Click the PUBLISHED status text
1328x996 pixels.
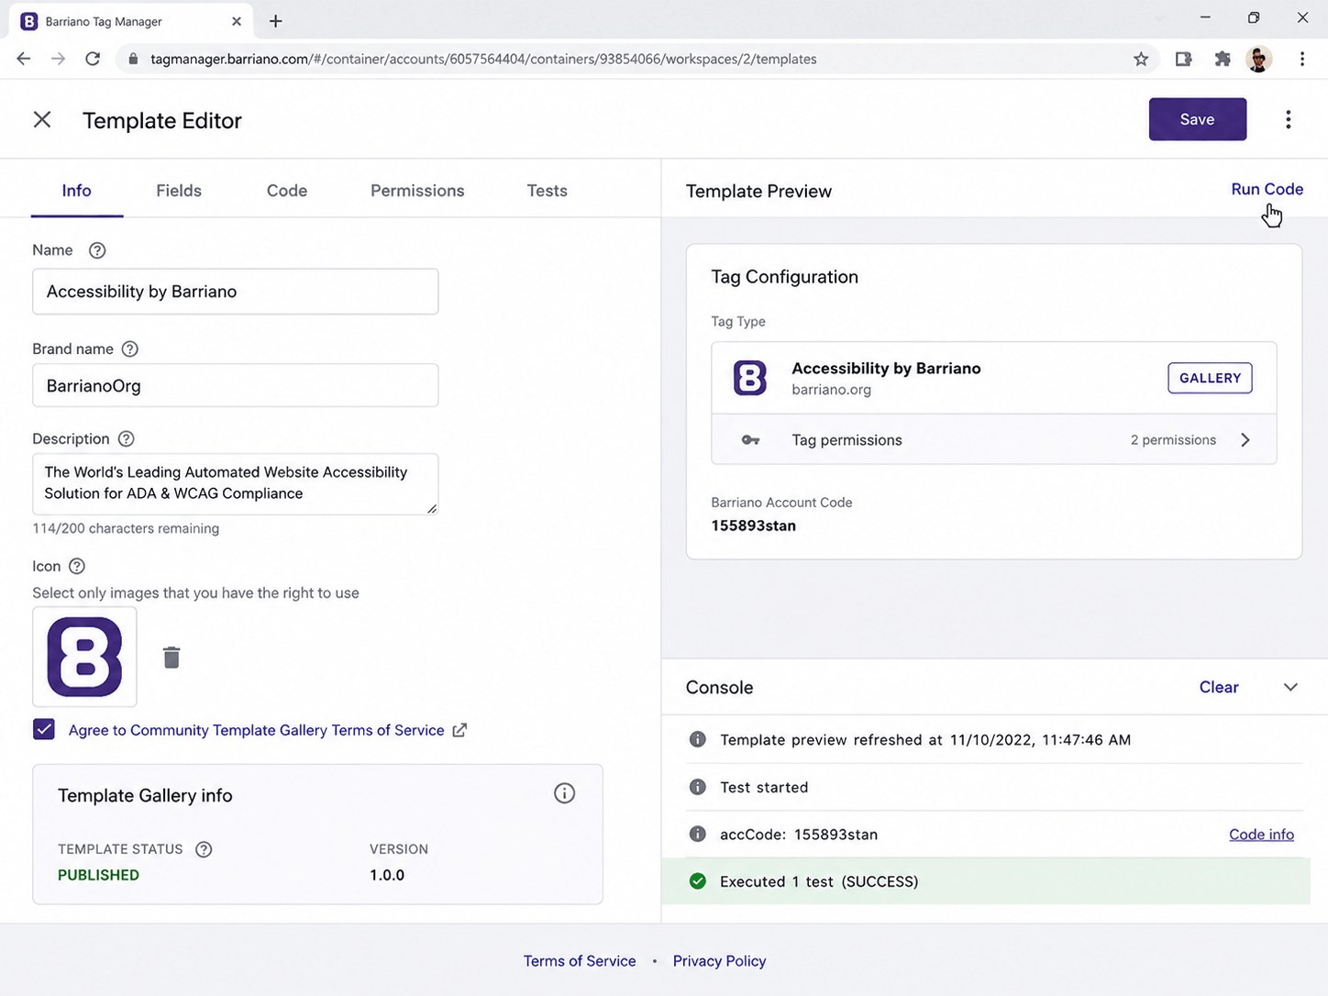tap(98, 875)
